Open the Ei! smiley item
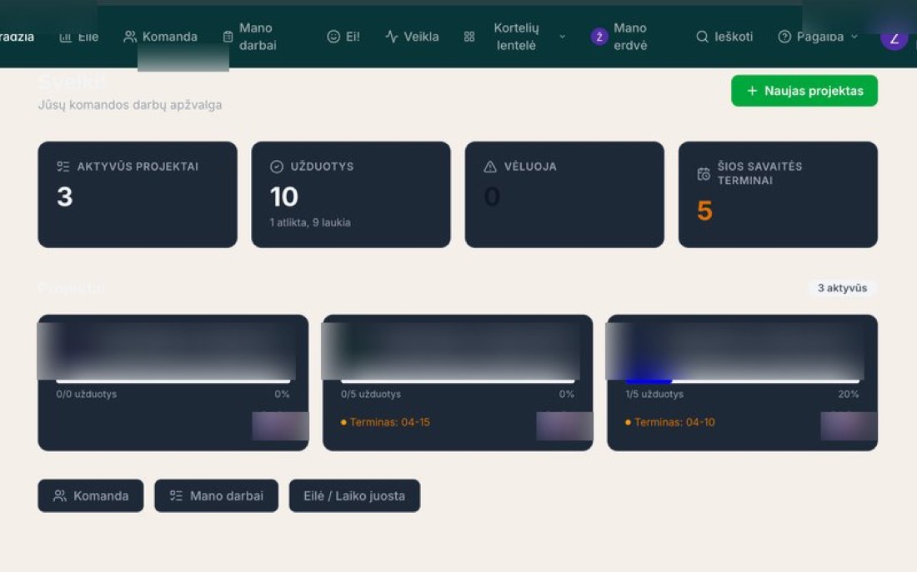 tap(343, 37)
